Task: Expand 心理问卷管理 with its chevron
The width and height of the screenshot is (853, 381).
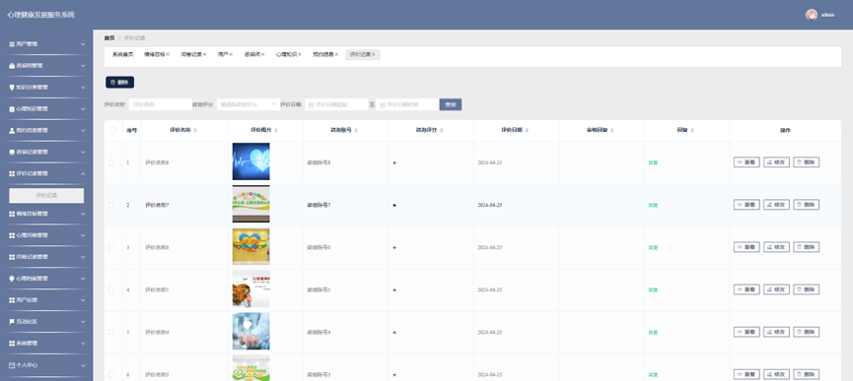Action: click(x=83, y=235)
